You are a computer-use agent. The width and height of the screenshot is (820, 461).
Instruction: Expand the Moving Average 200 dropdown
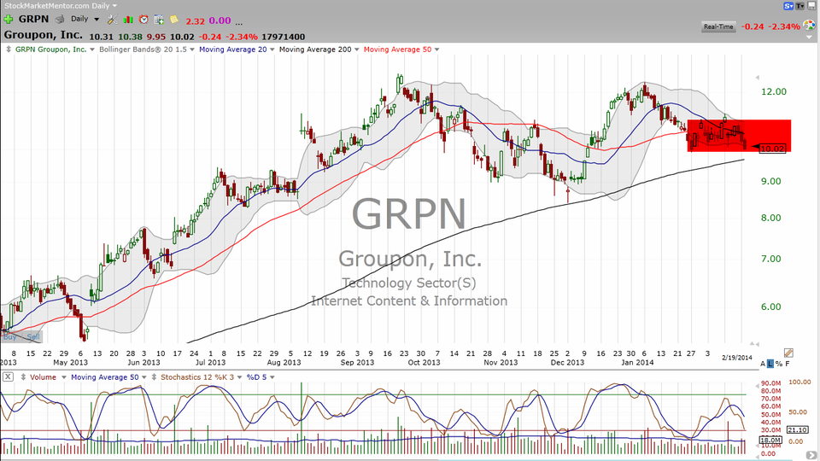357,50
